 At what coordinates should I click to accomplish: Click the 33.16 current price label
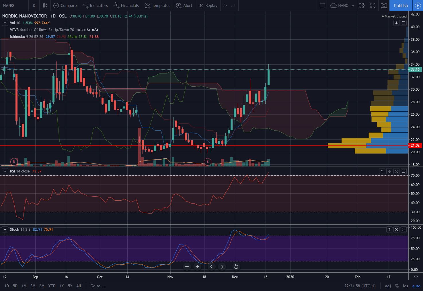415,69
